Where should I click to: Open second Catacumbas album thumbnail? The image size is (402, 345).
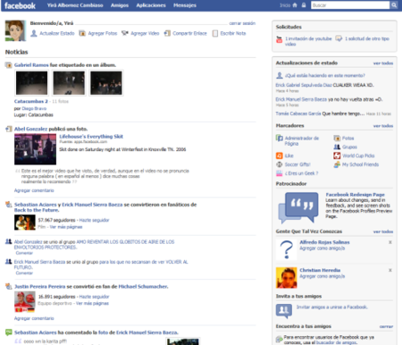(x=69, y=83)
